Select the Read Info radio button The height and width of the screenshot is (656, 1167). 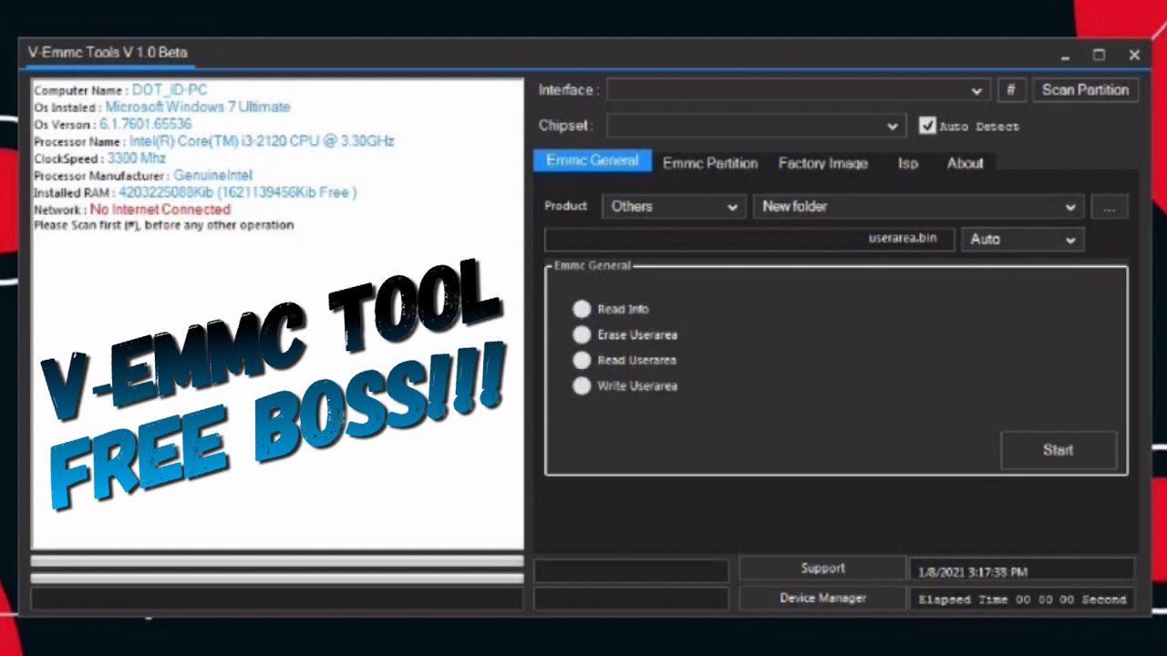pos(582,309)
